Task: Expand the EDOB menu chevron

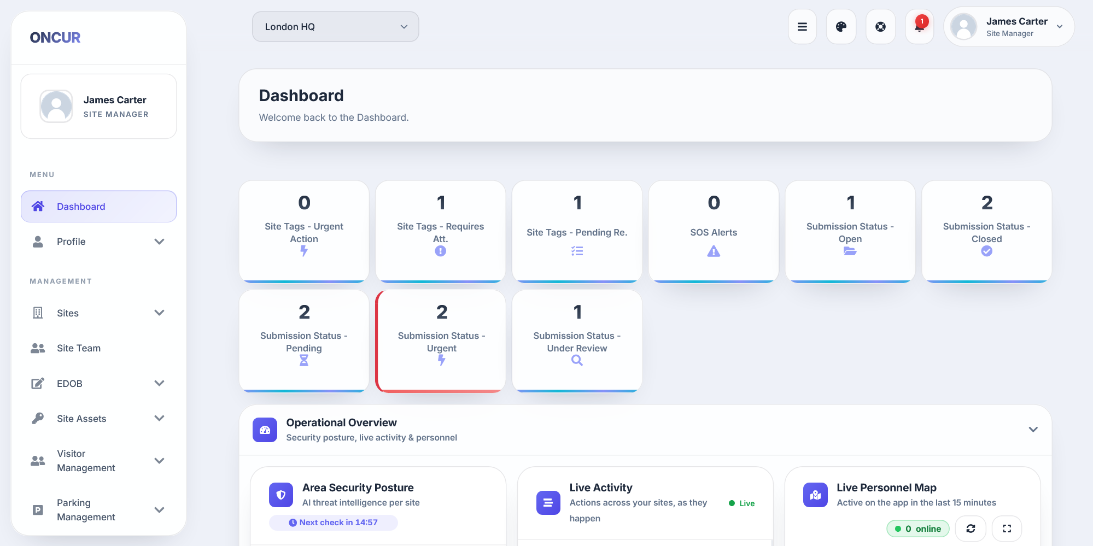Action: [x=159, y=384]
